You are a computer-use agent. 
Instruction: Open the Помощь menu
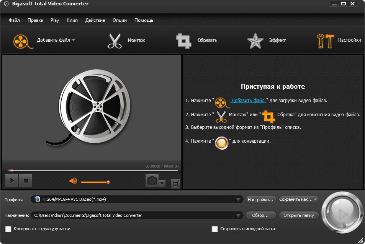pos(144,20)
